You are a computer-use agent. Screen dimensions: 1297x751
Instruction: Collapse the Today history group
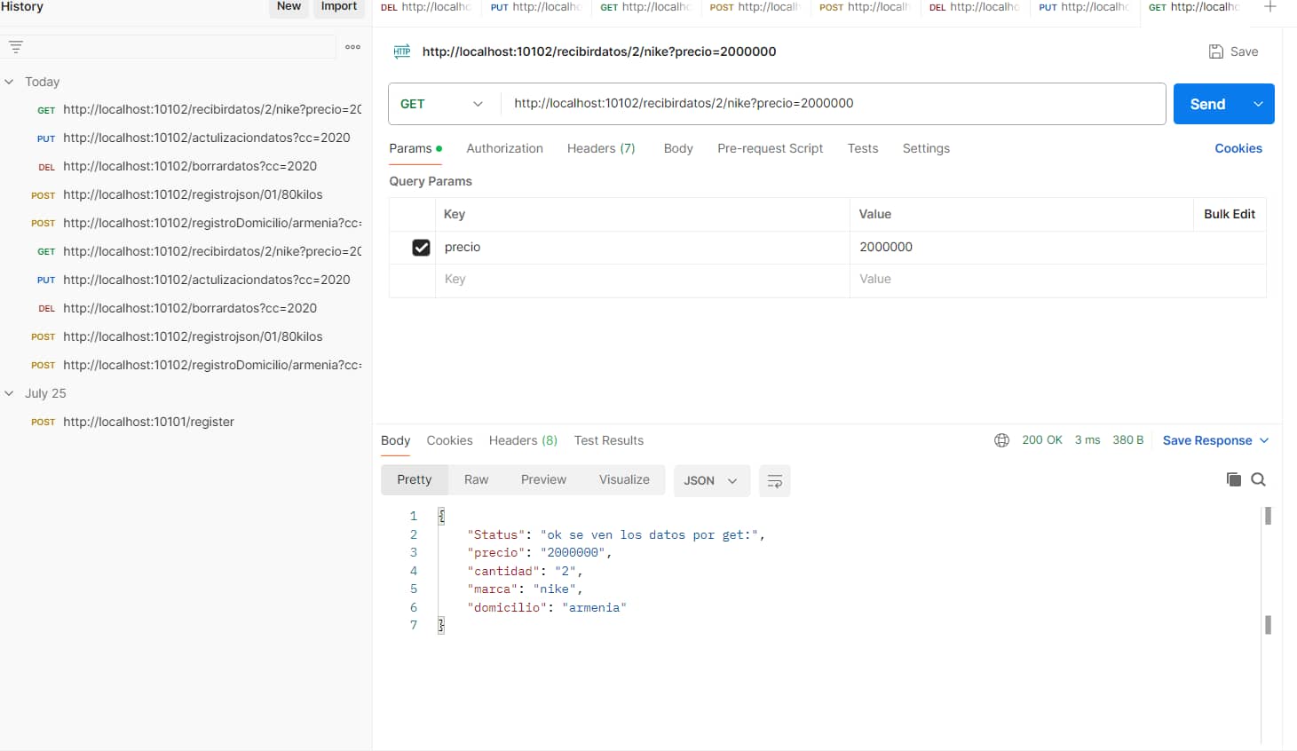point(10,82)
